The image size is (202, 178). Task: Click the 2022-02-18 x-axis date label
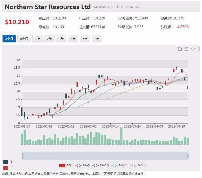tap(66, 126)
